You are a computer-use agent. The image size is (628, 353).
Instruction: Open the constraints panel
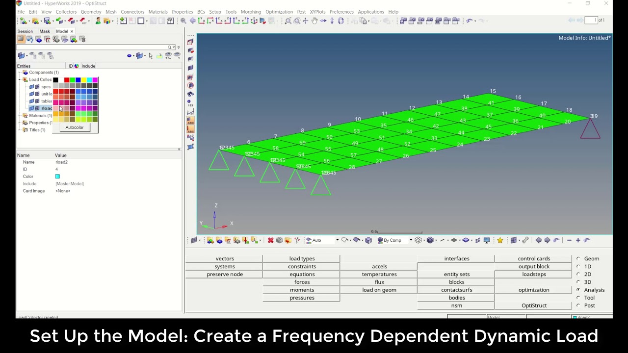tap(302, 267)
